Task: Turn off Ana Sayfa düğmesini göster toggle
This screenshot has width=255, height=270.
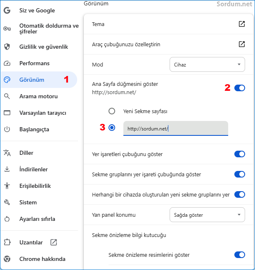Action: (x=239, y=88)
